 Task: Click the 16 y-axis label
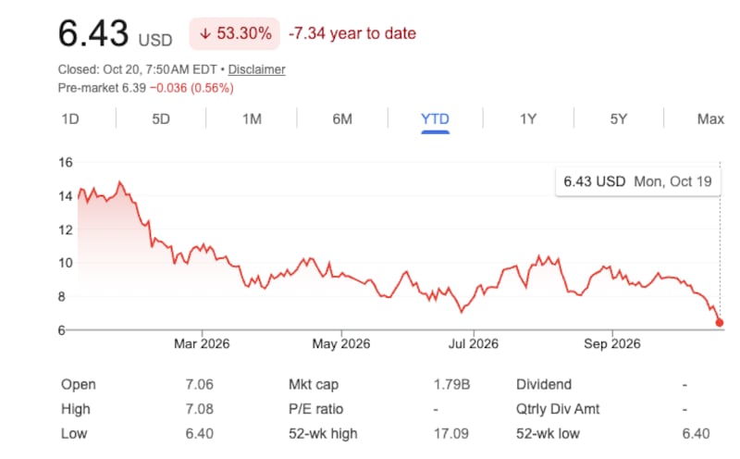(x=66, y=163)
